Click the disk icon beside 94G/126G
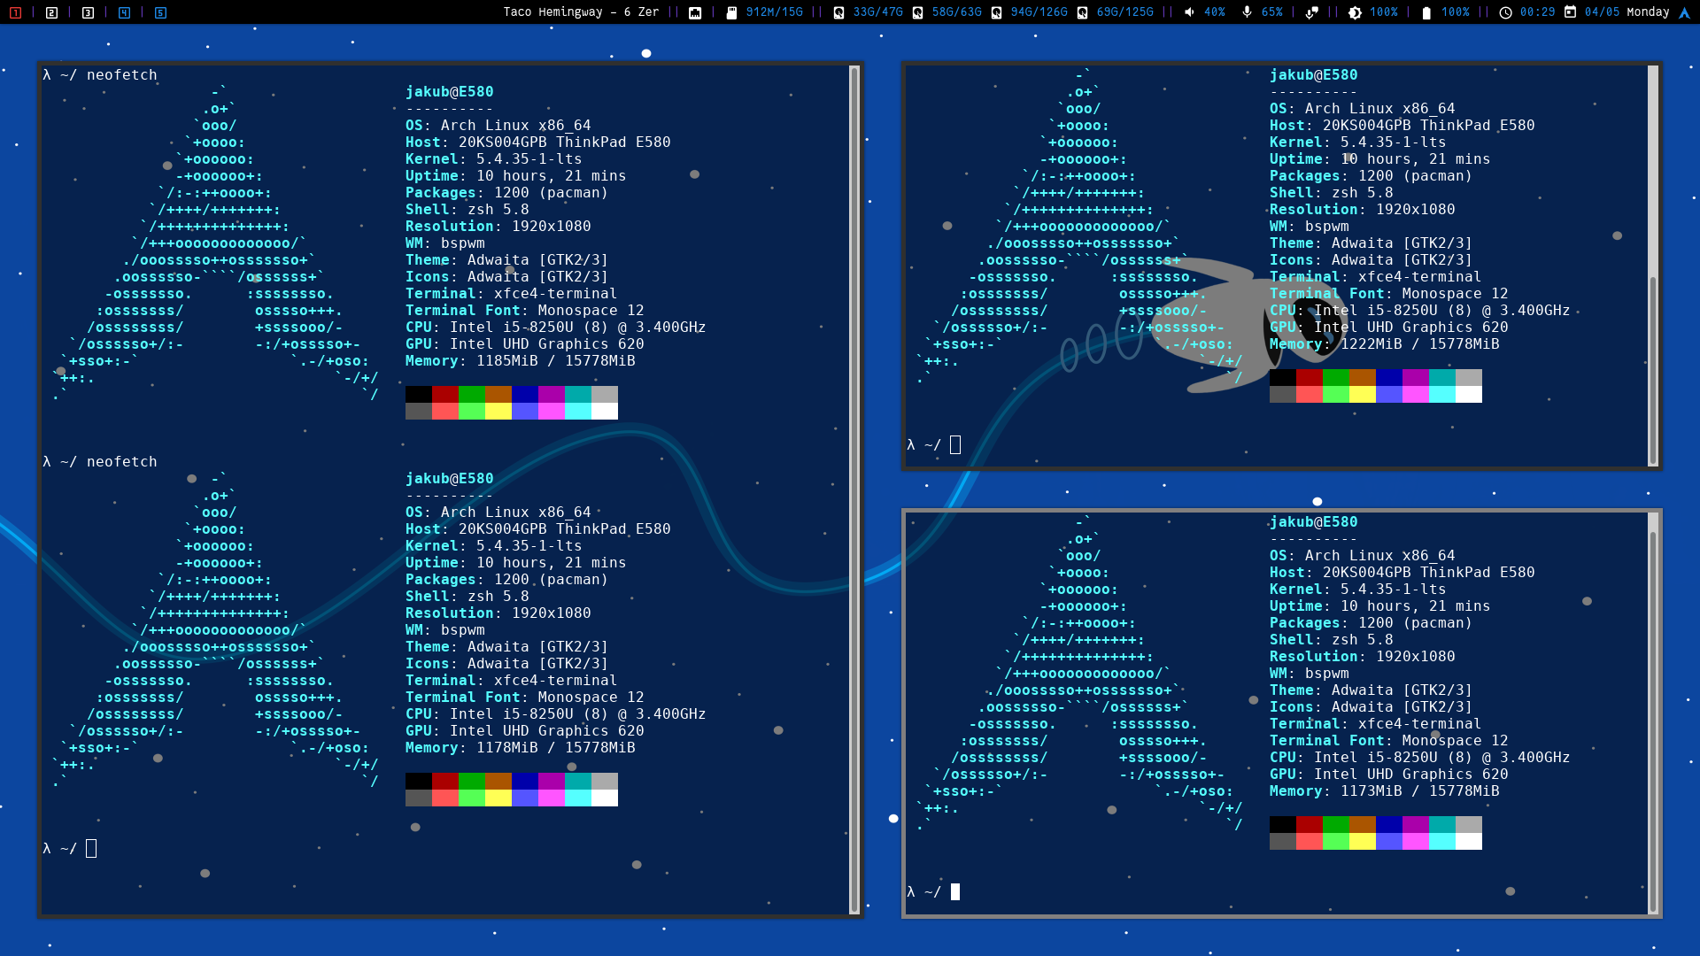 click(996, 12)
